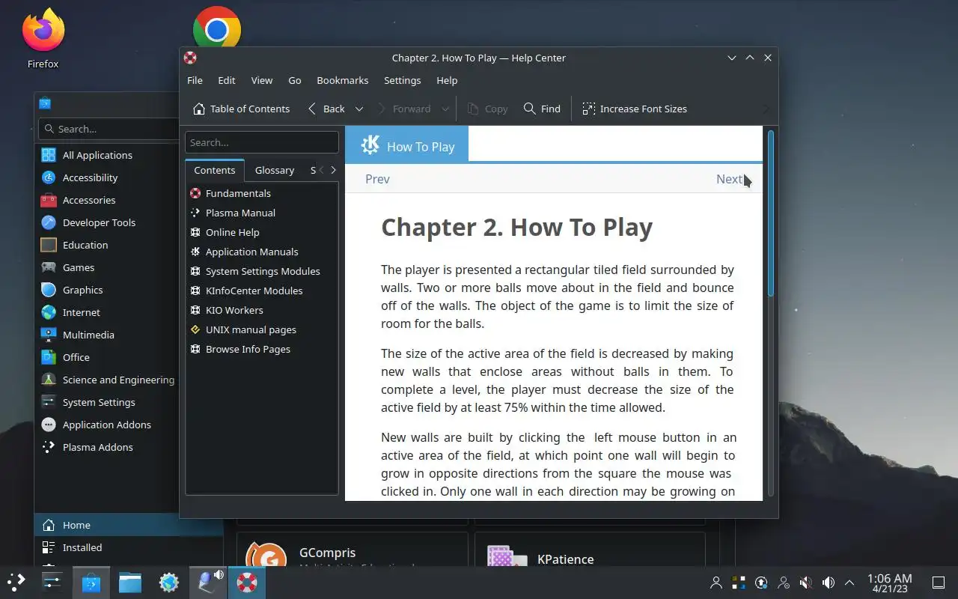Open Fundamentals in the contents tree
Image resolution: width=958 pixels, height=599 pixels.
point(238,193)
